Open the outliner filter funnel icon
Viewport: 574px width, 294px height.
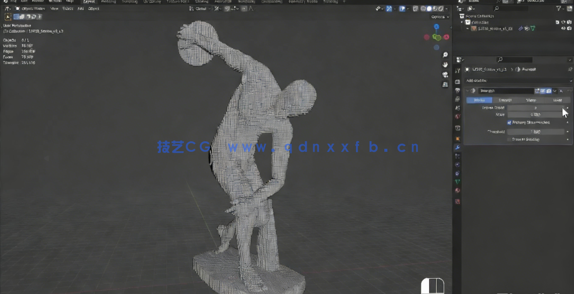pyautogui.click(x=558, y=9)
